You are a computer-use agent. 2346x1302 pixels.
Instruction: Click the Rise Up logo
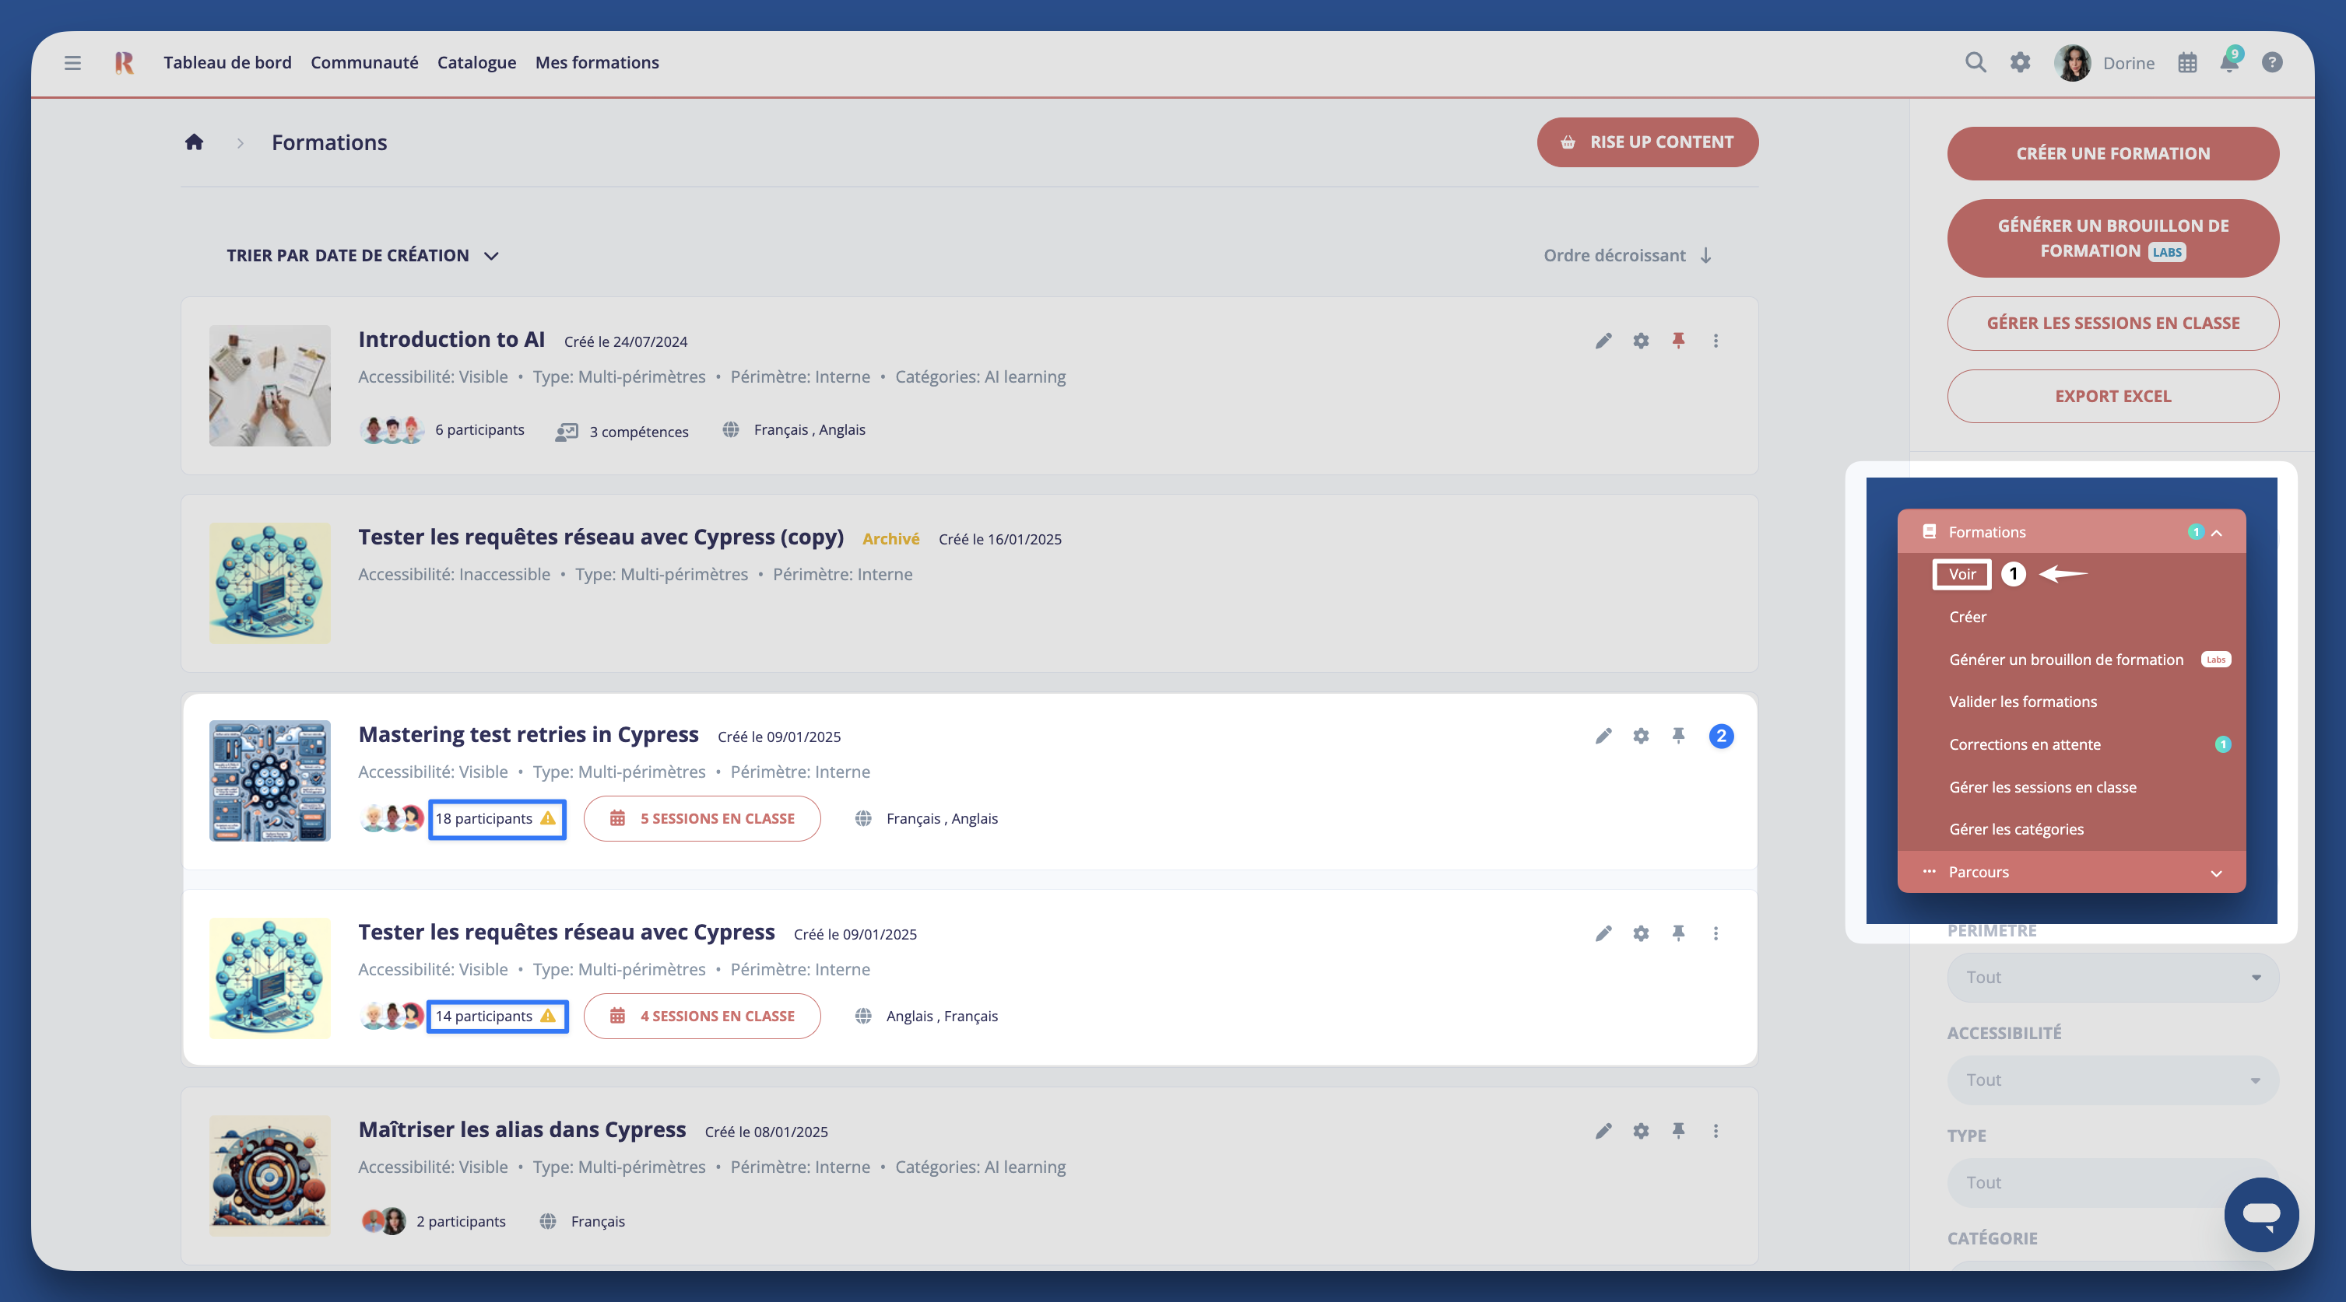click(124, 63)
